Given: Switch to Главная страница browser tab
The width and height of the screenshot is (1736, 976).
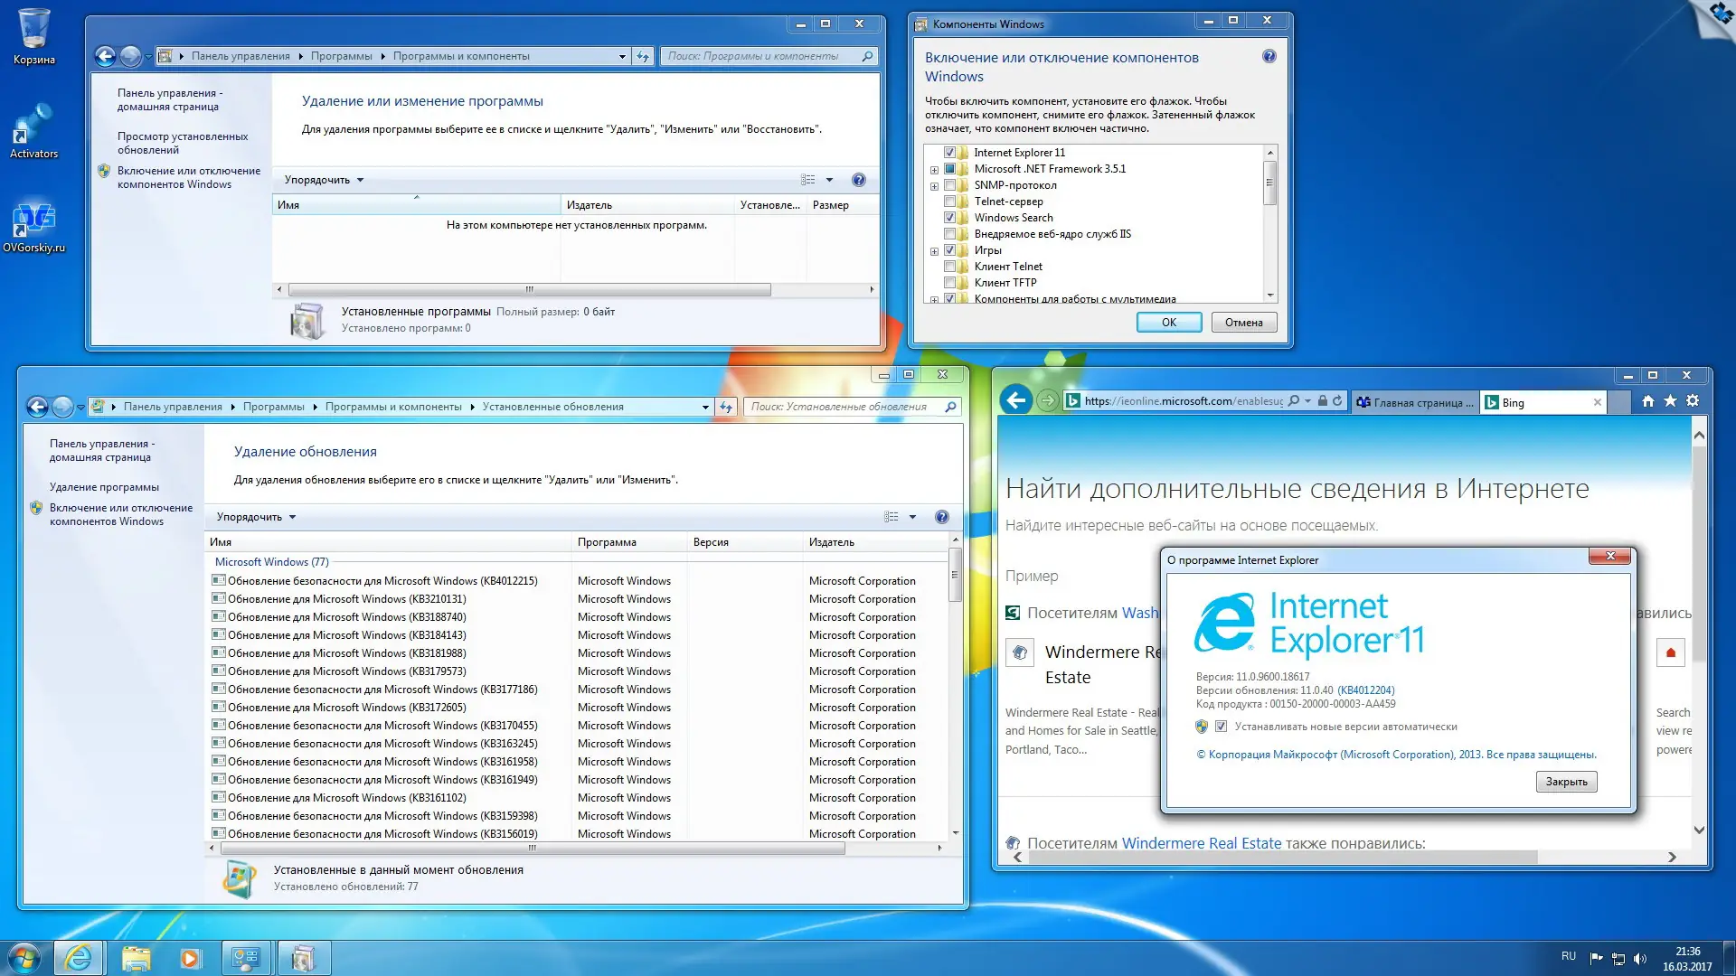Looking at the screenshot, I should pos(1415,403).
